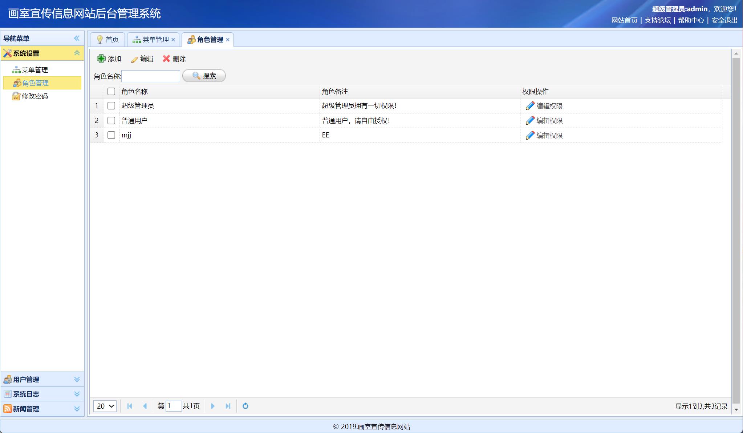Click the pagination refresh icon
The width and height of the screenshot is (743, 433).
pos(245,406)
